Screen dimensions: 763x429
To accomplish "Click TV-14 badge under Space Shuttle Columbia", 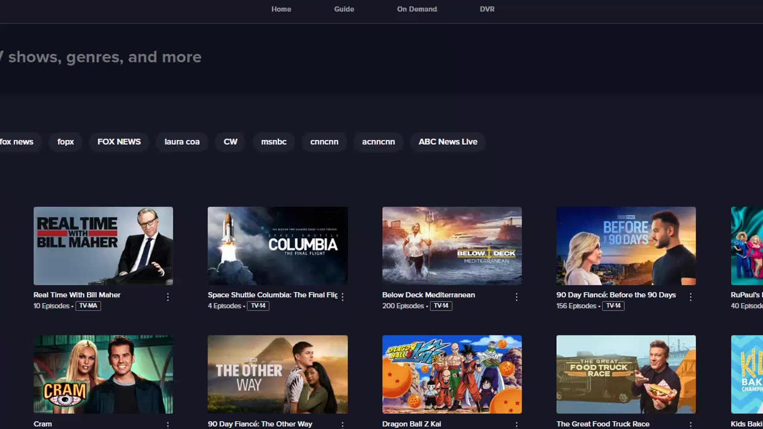I will click(x=258, y=306).
